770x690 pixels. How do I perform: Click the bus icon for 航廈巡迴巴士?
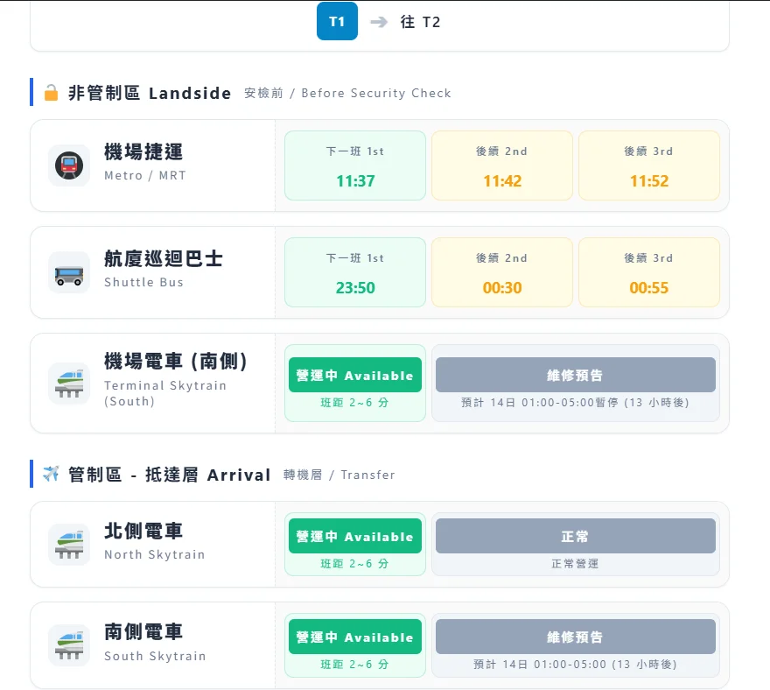69,272
